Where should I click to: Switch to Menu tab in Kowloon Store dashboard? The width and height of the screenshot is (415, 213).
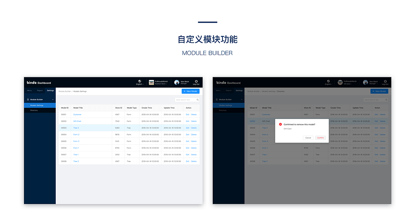point(29,91)
